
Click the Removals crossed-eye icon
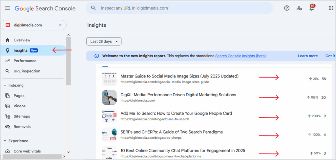click(8, 127)
